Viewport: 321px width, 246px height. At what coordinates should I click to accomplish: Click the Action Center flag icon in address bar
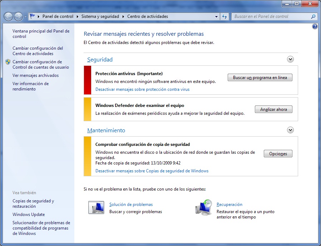(32, 16)
